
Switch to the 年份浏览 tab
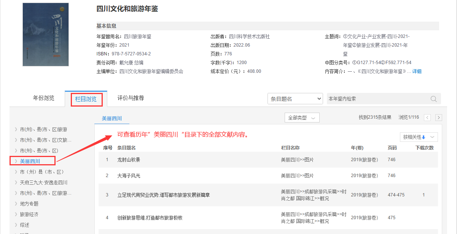click(44, 98)
